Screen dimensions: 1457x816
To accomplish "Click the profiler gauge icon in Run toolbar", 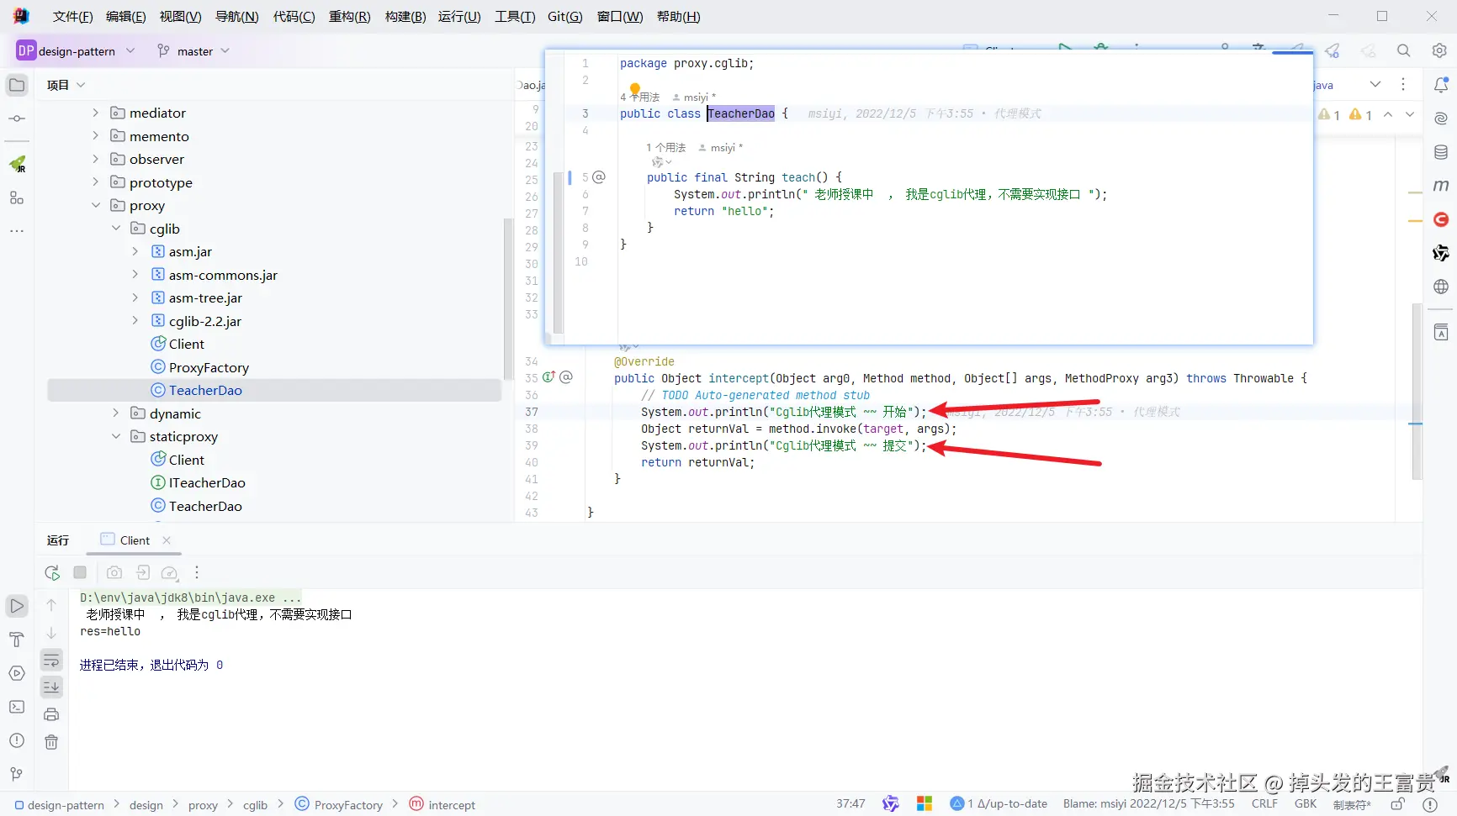I will (x=170, y=572).
